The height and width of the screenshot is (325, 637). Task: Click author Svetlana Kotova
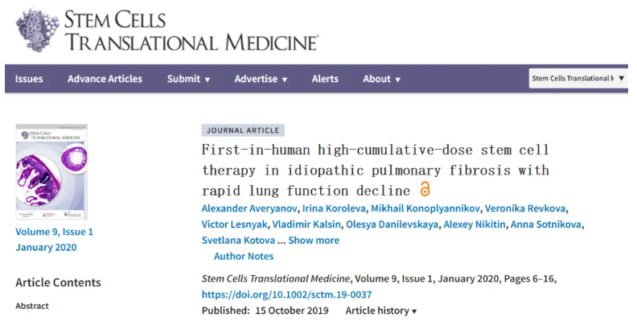coord(237,240)
